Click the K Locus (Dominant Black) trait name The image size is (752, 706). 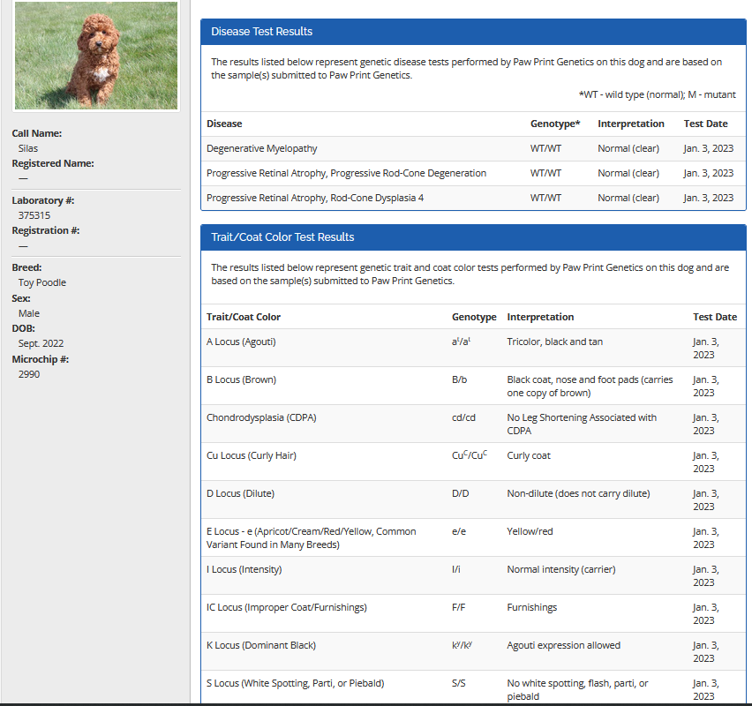(260, 645)
